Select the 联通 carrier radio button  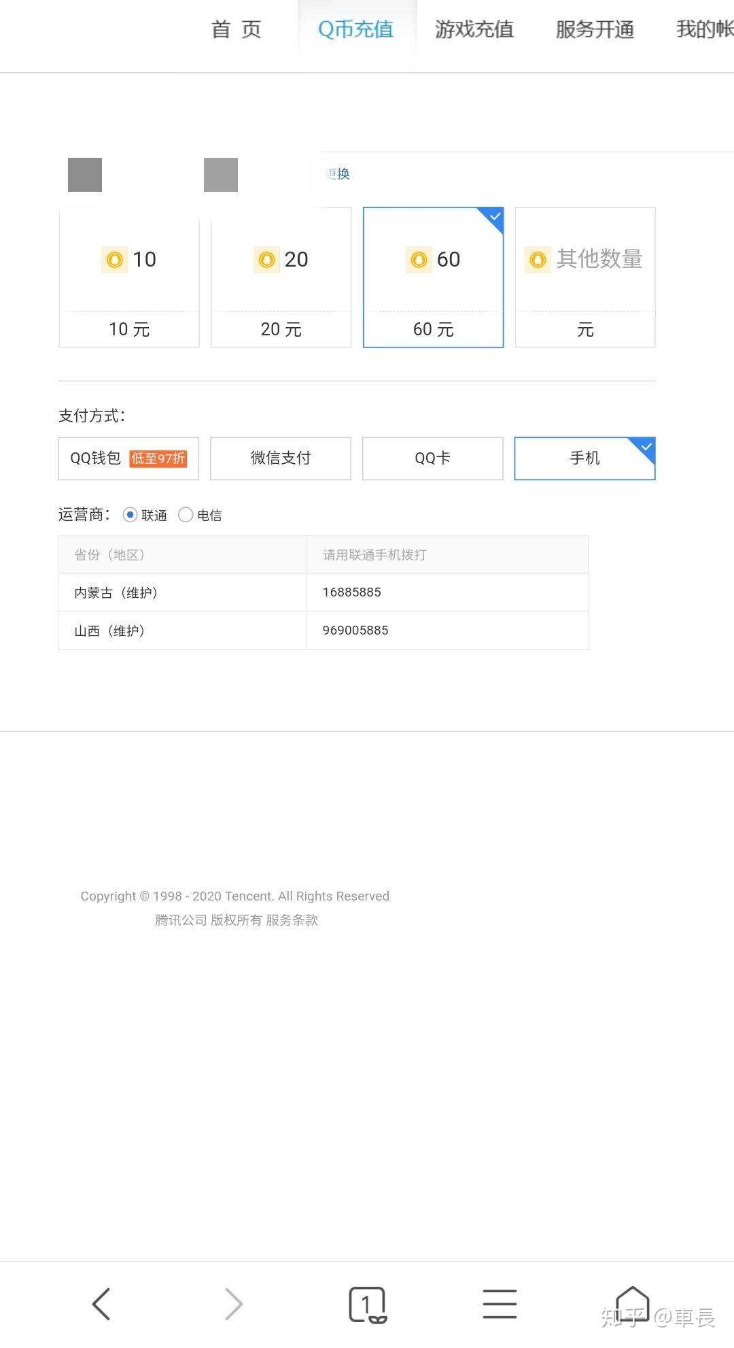point(130,515)
